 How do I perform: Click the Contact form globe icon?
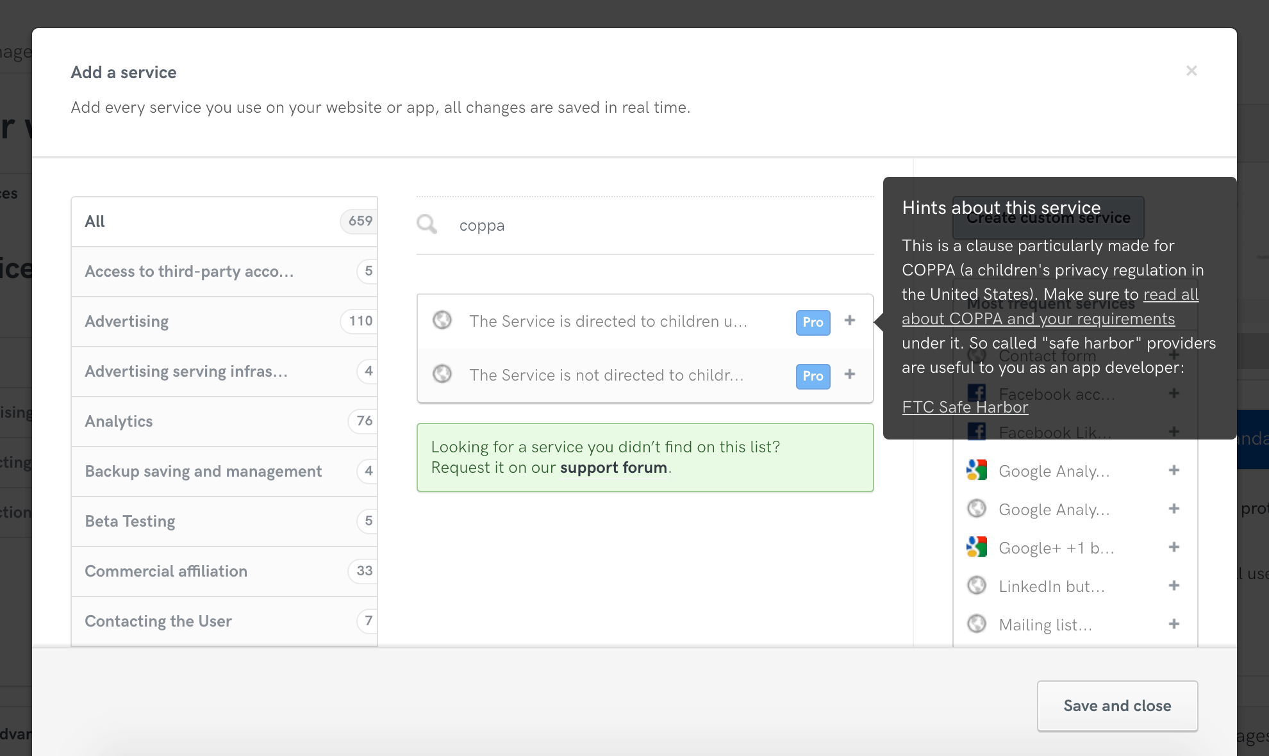(x=976, y=354)
